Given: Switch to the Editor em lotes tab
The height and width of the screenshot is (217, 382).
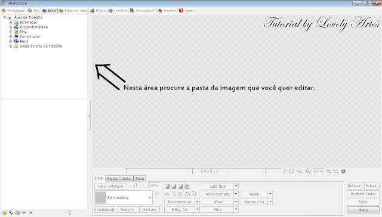Looking at the screenshot, I should click(73, 11).
